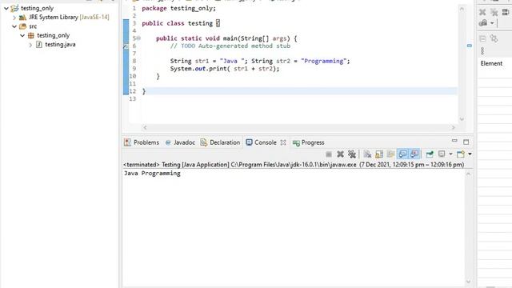Open the right panel view menu dots

coord(482,51)
